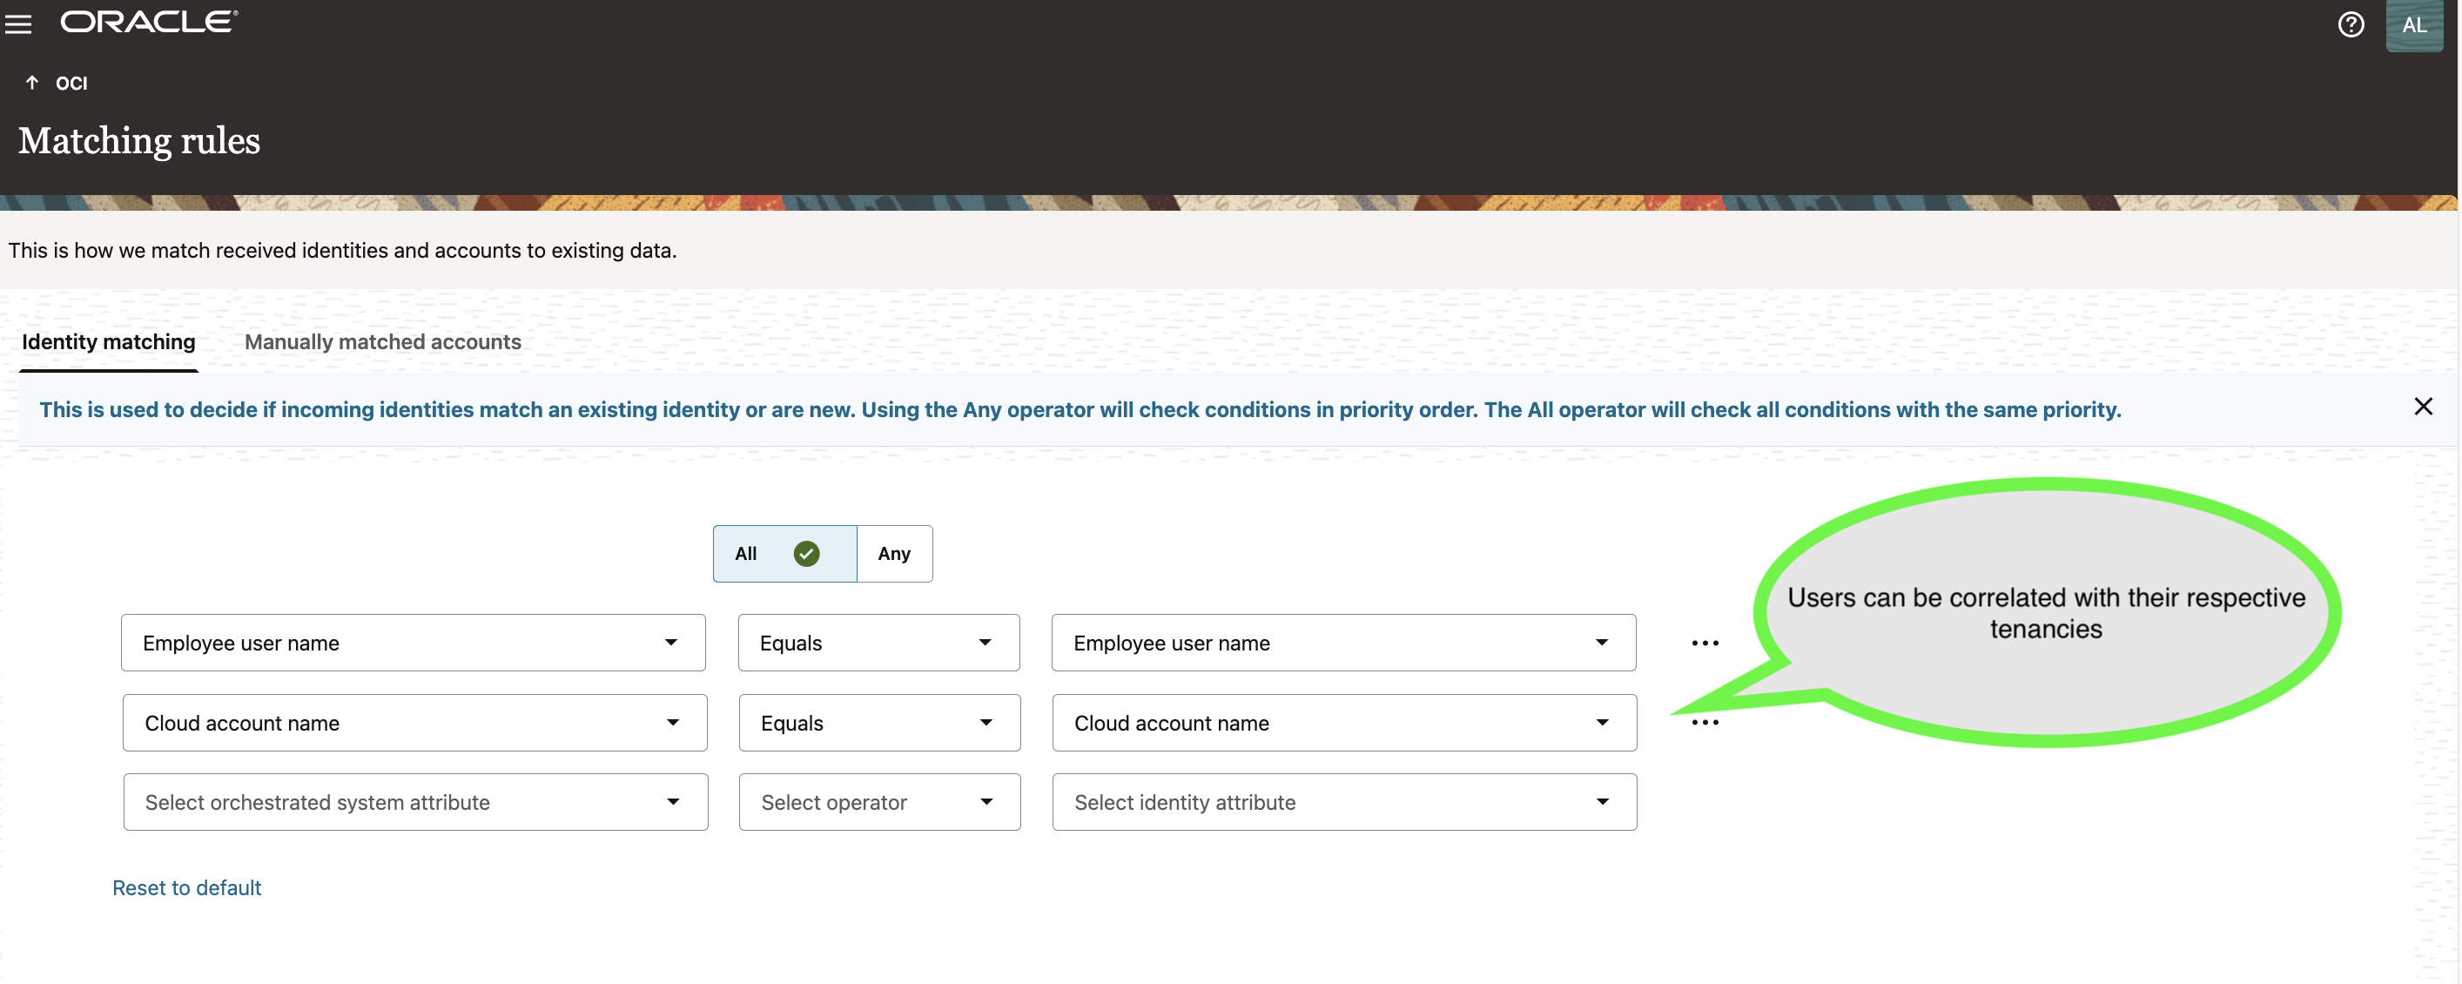Click the AL user avatar

(x=2414, y=26)
